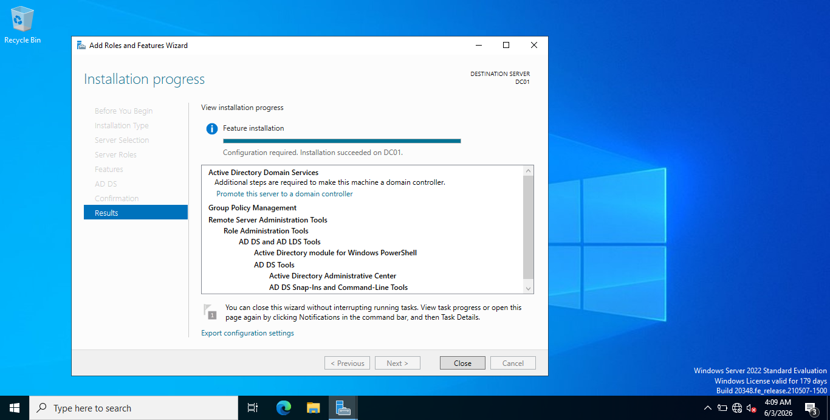Image resolution: width=830 pixels, height=420 pixels.
Task: Click Active Directory Domain Services entry
Action: [x=263, y=173]
